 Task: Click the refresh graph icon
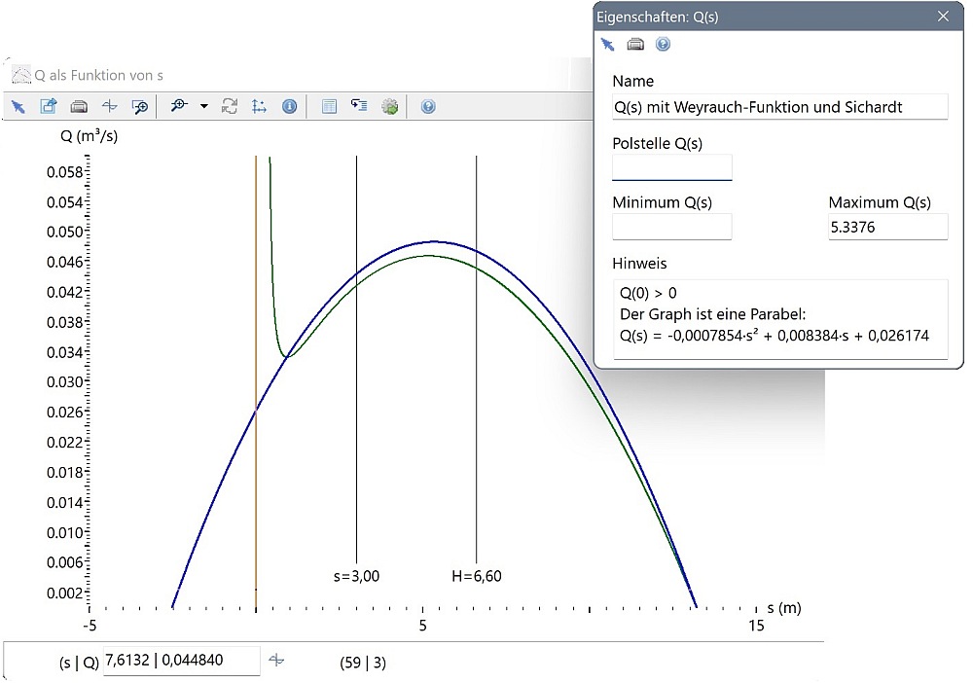230,107
